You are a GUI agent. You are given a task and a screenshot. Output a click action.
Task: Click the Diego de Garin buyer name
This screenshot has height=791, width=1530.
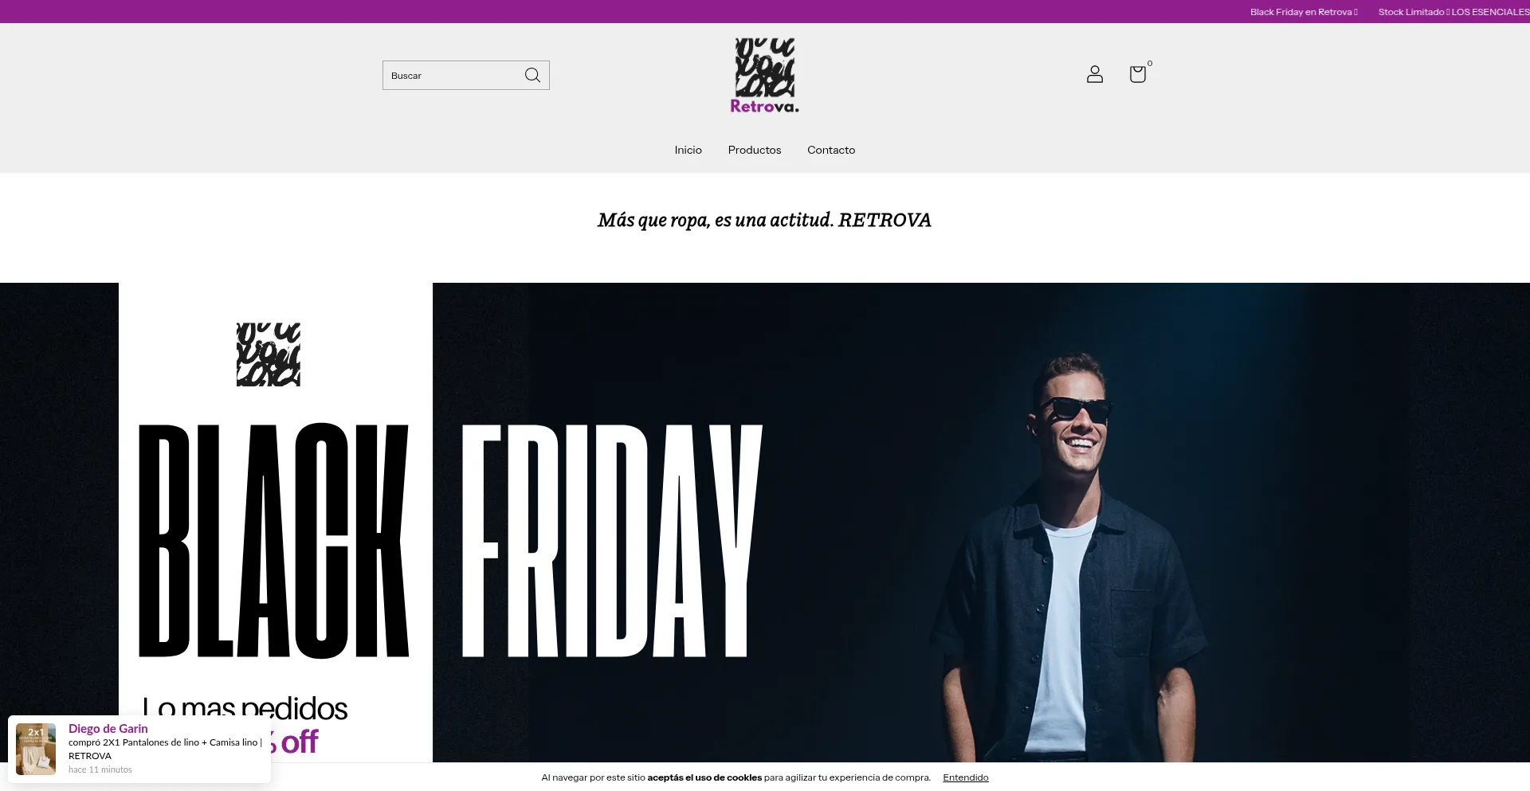108,728
